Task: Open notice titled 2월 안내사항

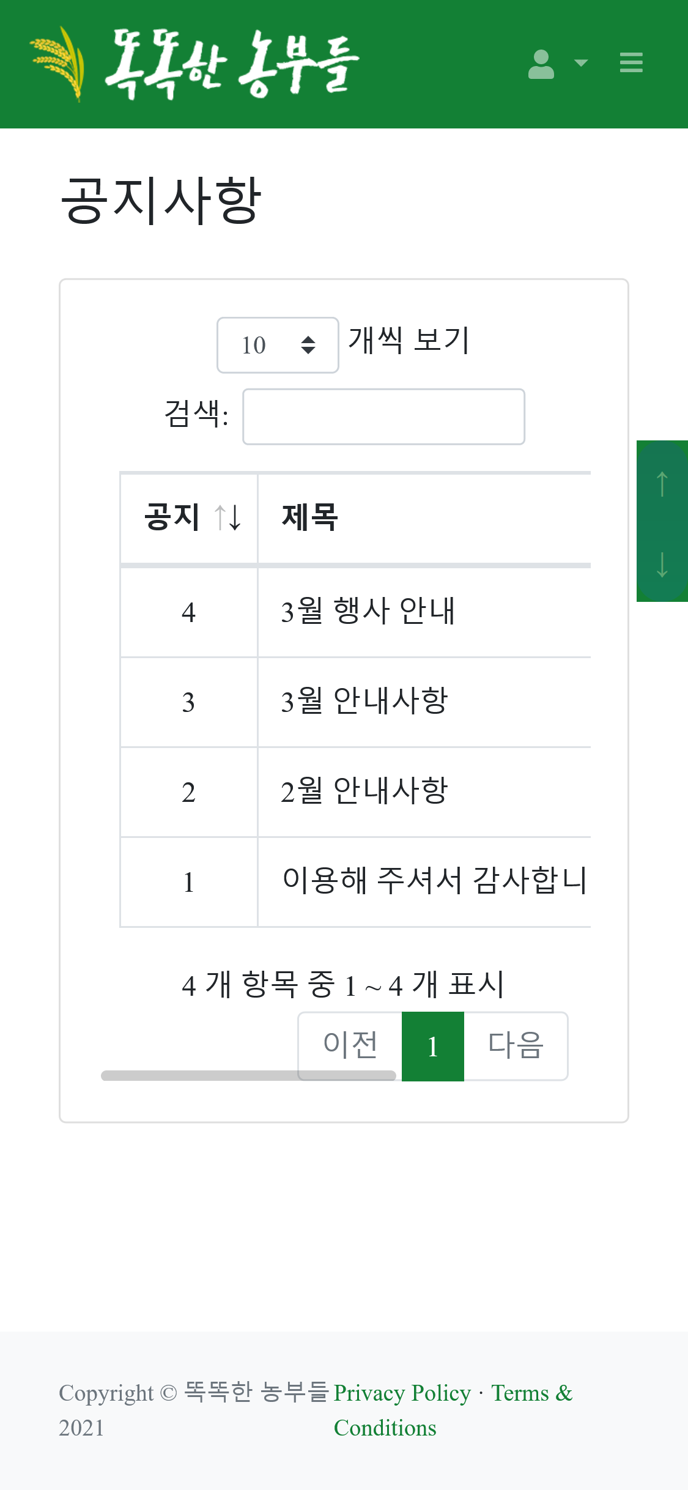Action: pyautogui.click(x=364, y=791)
